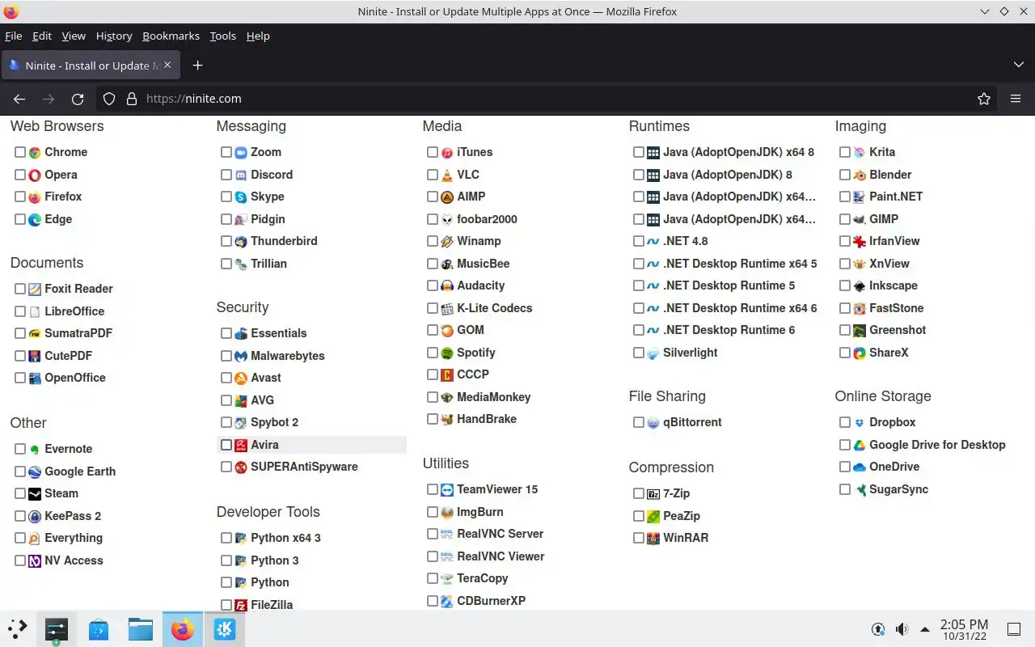Click the SUPERAntiSpyware label
The width and height of the screenshot is (1035, 647).
coord(304,467)
